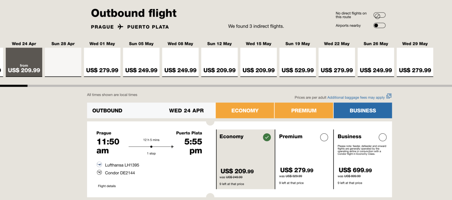Choose Sun 19 May at US$ 529.99
Image resolution: width=452 pixels, height=200 pixels.
pos(298,62)
